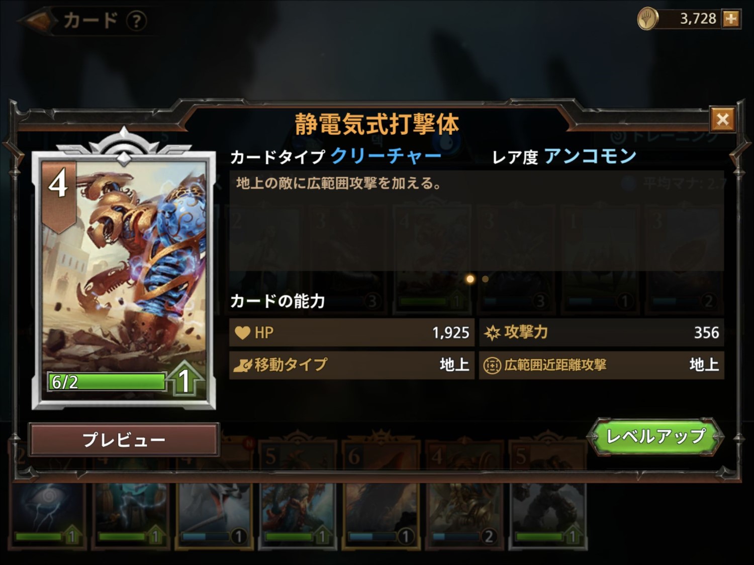
Task: Tap the HP heart icon
Action: coord(243,332)
